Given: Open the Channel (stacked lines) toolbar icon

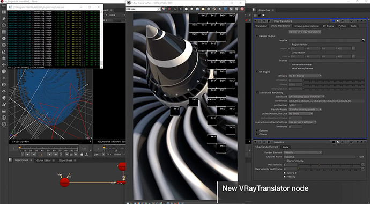Looking at the screenshot, I should coord(4,32).
